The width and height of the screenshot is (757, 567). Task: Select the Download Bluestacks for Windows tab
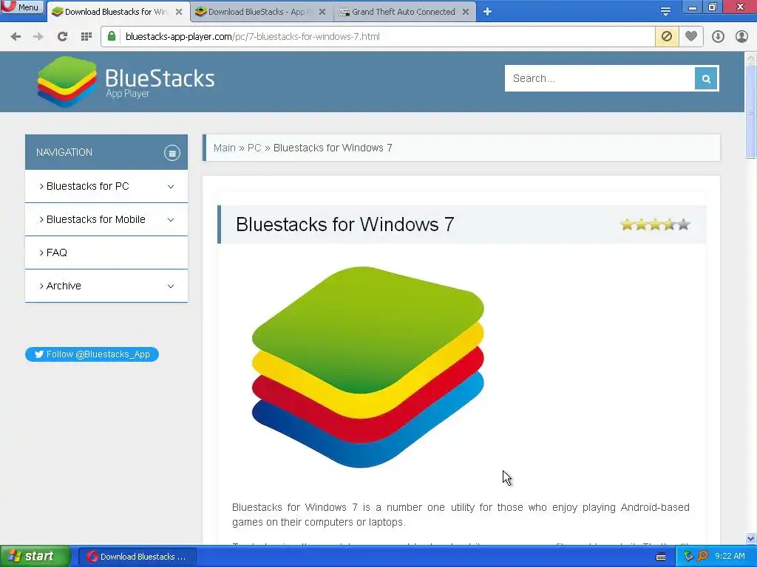tap(116, 12)
